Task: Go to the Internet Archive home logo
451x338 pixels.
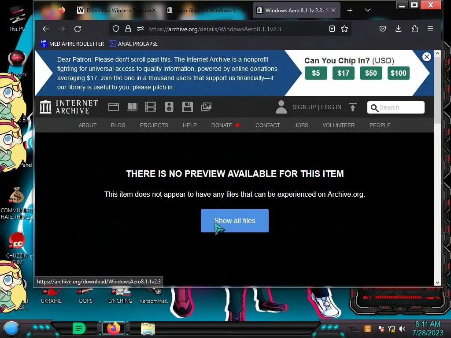Action: 69,107
